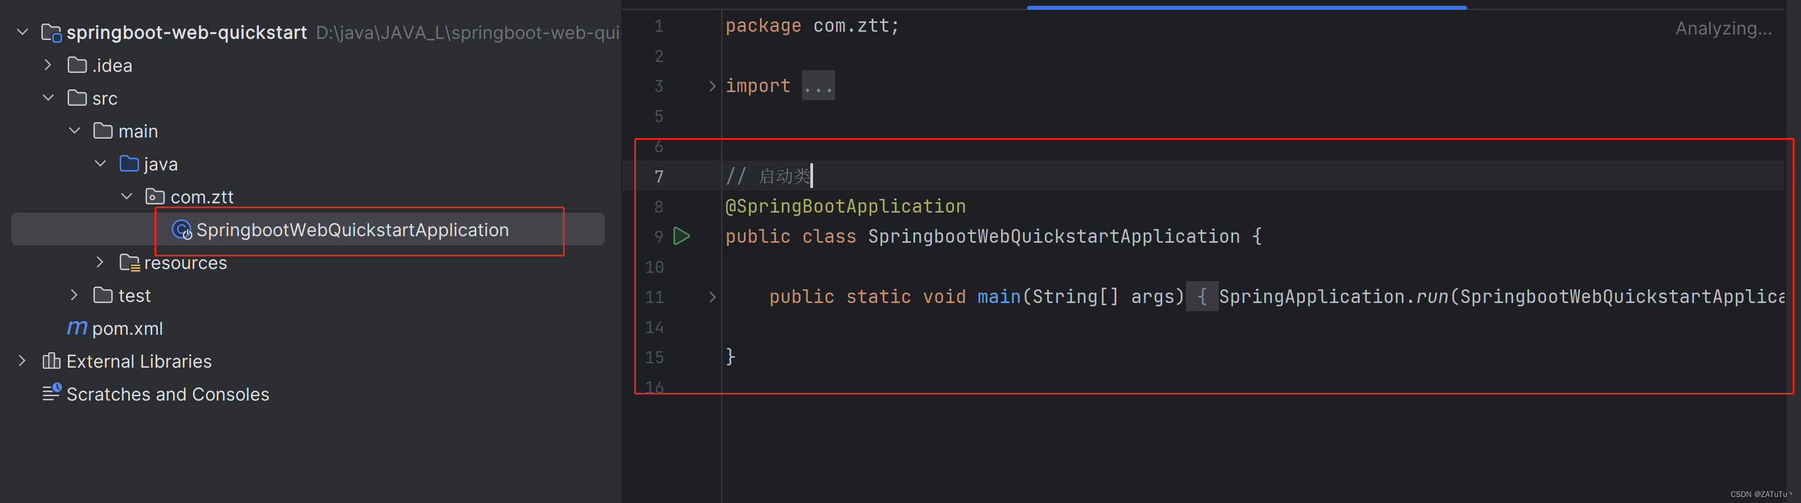The width and height of the screenshot is (1801, 503).
Task: Select the test folder label
Action: (135, 295)
